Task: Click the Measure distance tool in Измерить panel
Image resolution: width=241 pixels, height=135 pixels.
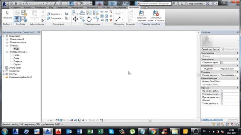Action: click(x=118, y=19)
